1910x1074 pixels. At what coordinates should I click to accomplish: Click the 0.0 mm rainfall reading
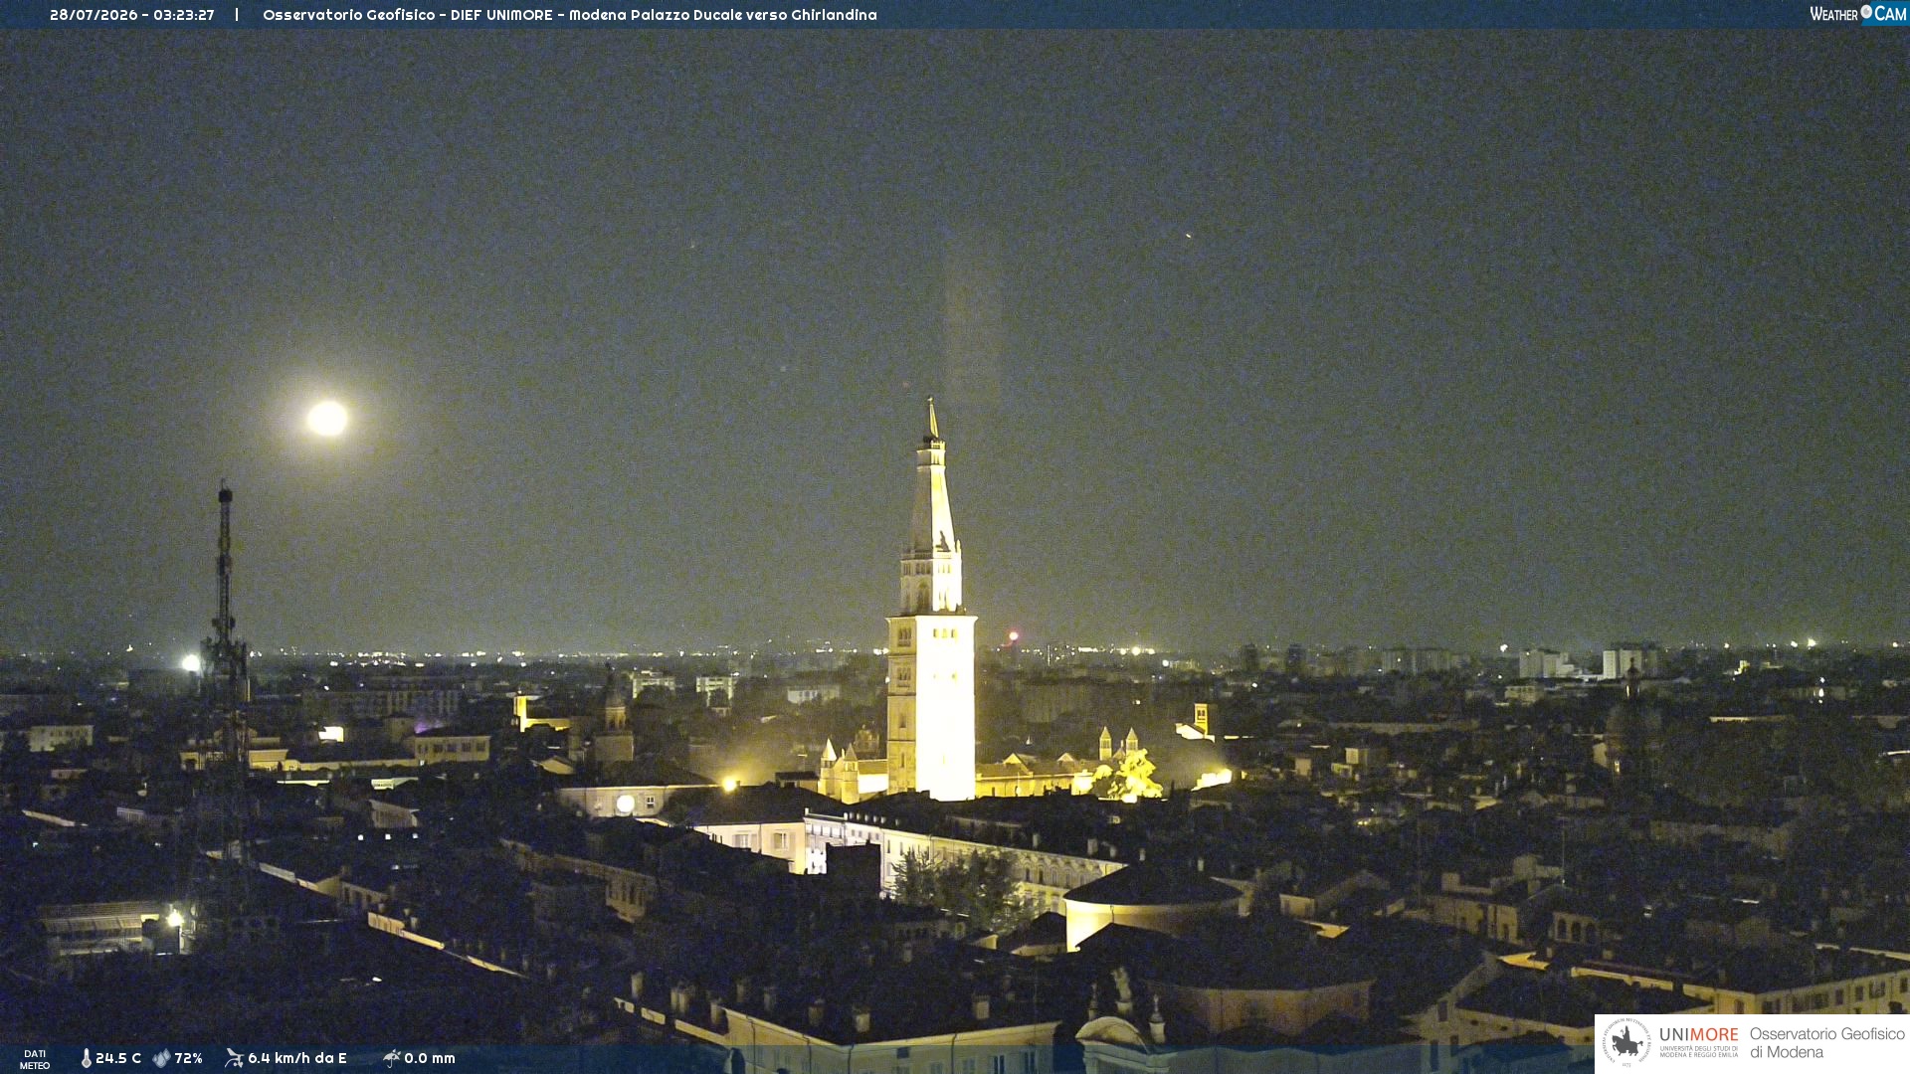point(430,1058)
